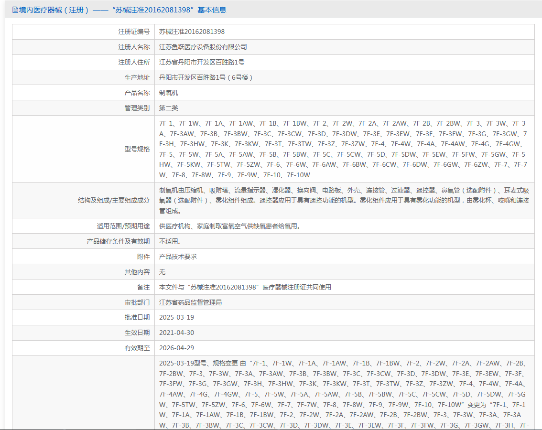Select company name 江苏鱼跃医疗设备股份有限公司
This screenshot has height=430, width=542.
(203, 47)
